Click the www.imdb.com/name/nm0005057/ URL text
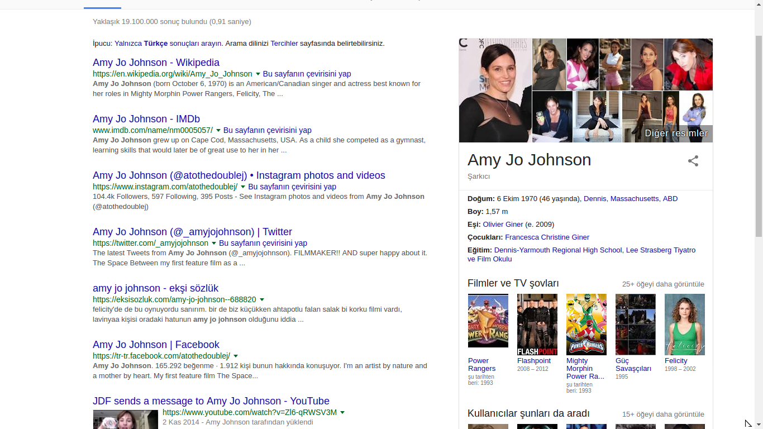 click(153, 130)
